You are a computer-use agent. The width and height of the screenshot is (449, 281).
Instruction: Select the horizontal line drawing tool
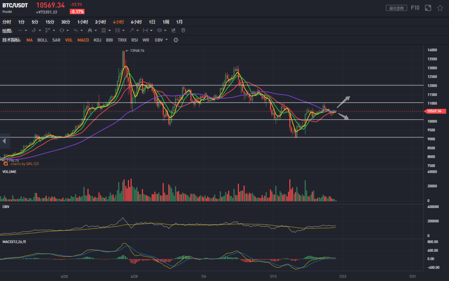coord(20,30)
